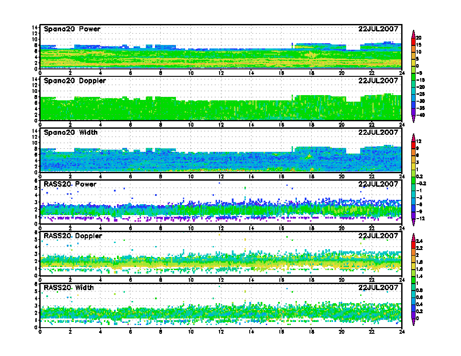Image resolution: width=461 pixels, height=356 pixels.
Task: Click the purple bottom arrow of the bottom colorbar
Action: click(x=413, y=322)
